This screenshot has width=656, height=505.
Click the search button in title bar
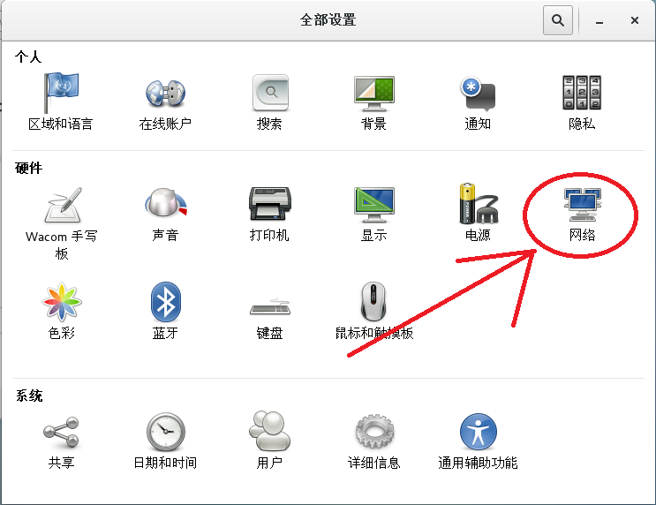click(558, 20)
